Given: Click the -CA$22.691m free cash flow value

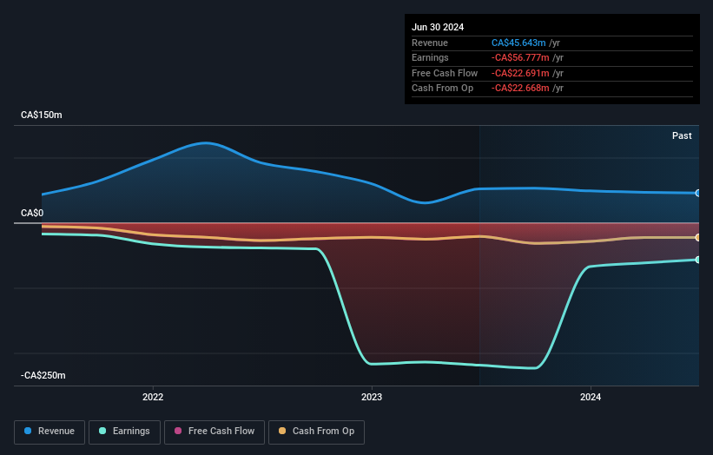Looking at the screenshot, I should pos(520,73).
